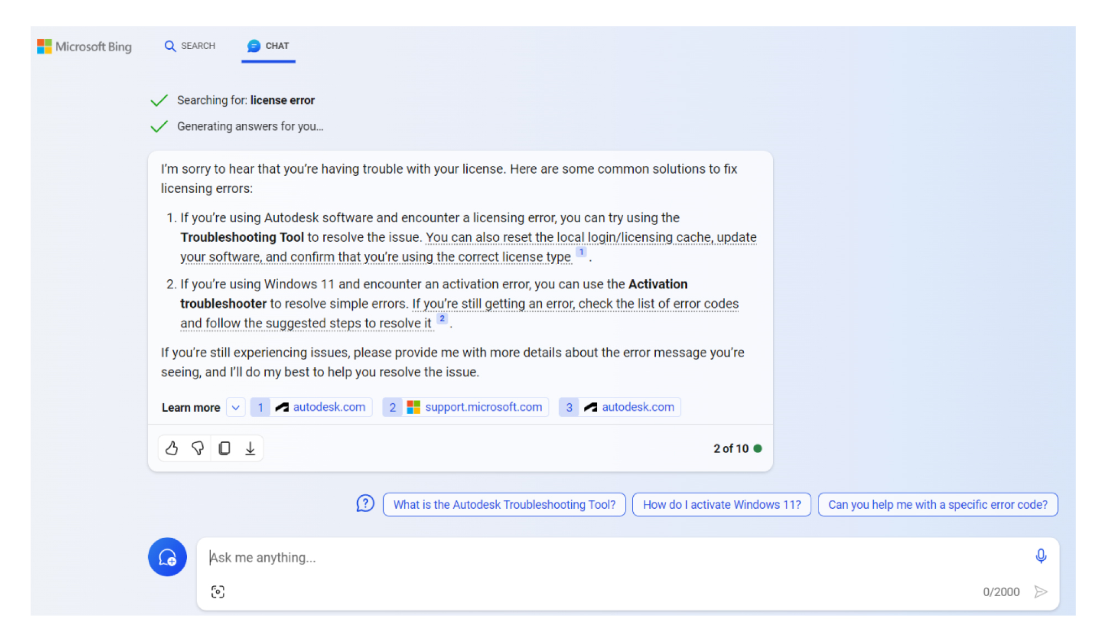
Task: Click the Microsoft Bing logo
Action: (85, 46)
